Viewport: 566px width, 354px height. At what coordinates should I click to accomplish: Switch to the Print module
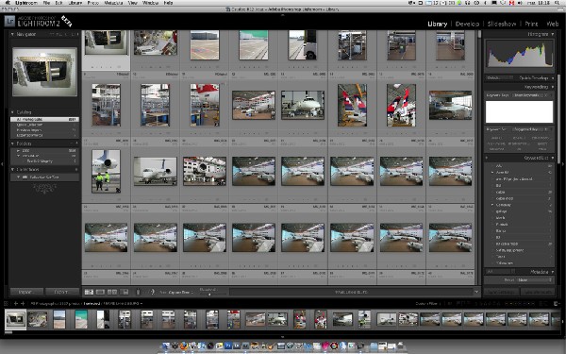pyautogui.click(x=531, y=24)
